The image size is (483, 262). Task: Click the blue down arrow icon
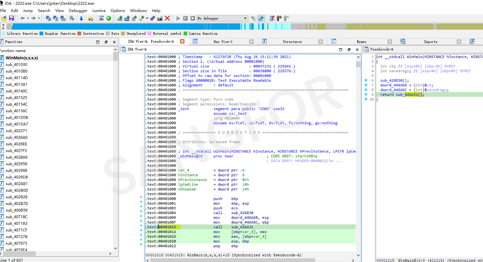pyautogui.click(x=81, y=18)
